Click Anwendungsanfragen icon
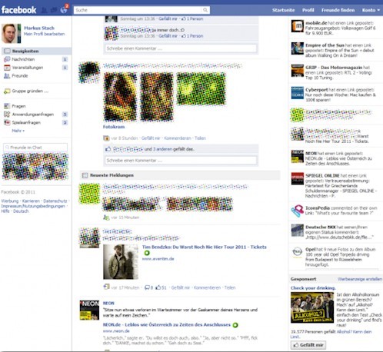Viewport: 383px width, 352px height. (7, 115)
